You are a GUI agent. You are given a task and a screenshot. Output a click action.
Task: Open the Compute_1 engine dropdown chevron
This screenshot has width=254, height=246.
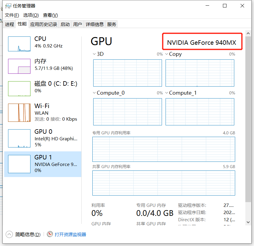pos(166,93)
